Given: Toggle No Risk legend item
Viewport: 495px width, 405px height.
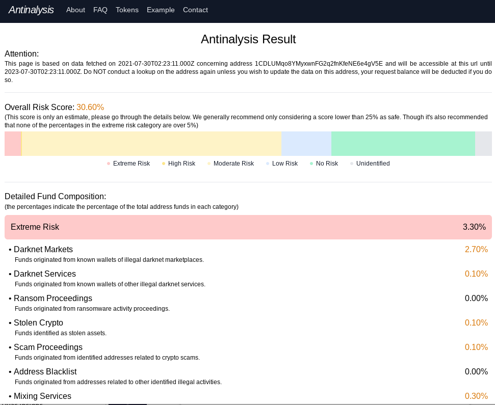Looking at the screenshot, I should tap(324, 164).
